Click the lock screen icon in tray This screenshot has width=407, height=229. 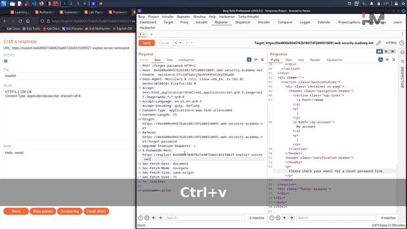(396, 4)
